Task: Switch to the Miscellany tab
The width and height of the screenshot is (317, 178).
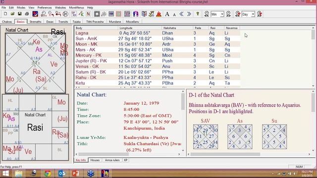Action: coord(132,22)
